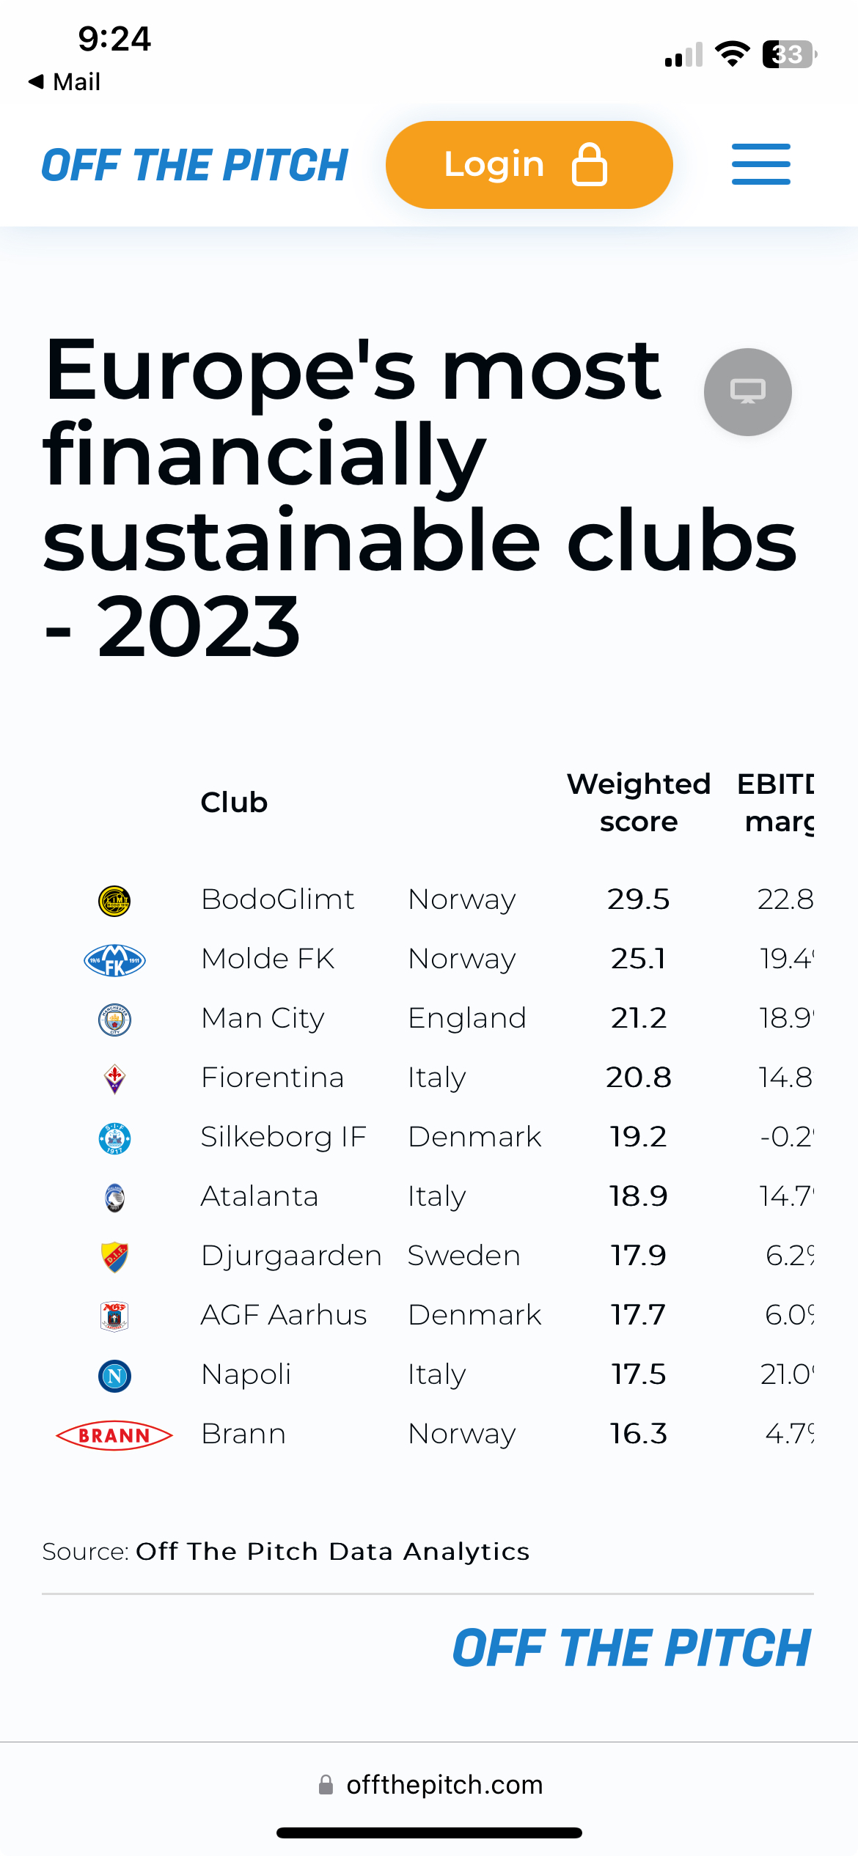Tap the Fiorentina club crest
The width and height of the screenshot is (858, 1856).
pyautogui.click(x=114, y=1078)
